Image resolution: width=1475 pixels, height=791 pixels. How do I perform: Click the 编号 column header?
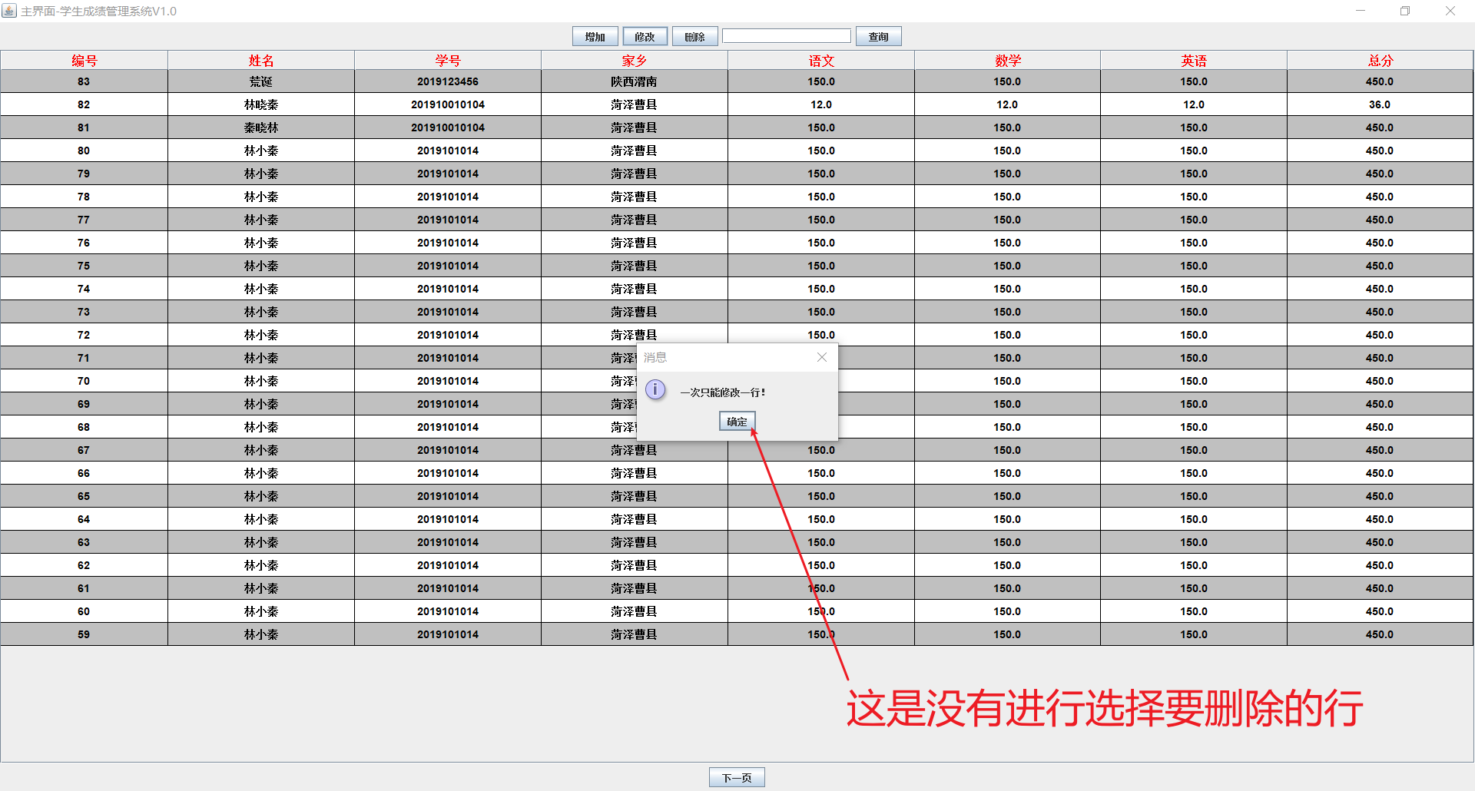coord(85,61)
